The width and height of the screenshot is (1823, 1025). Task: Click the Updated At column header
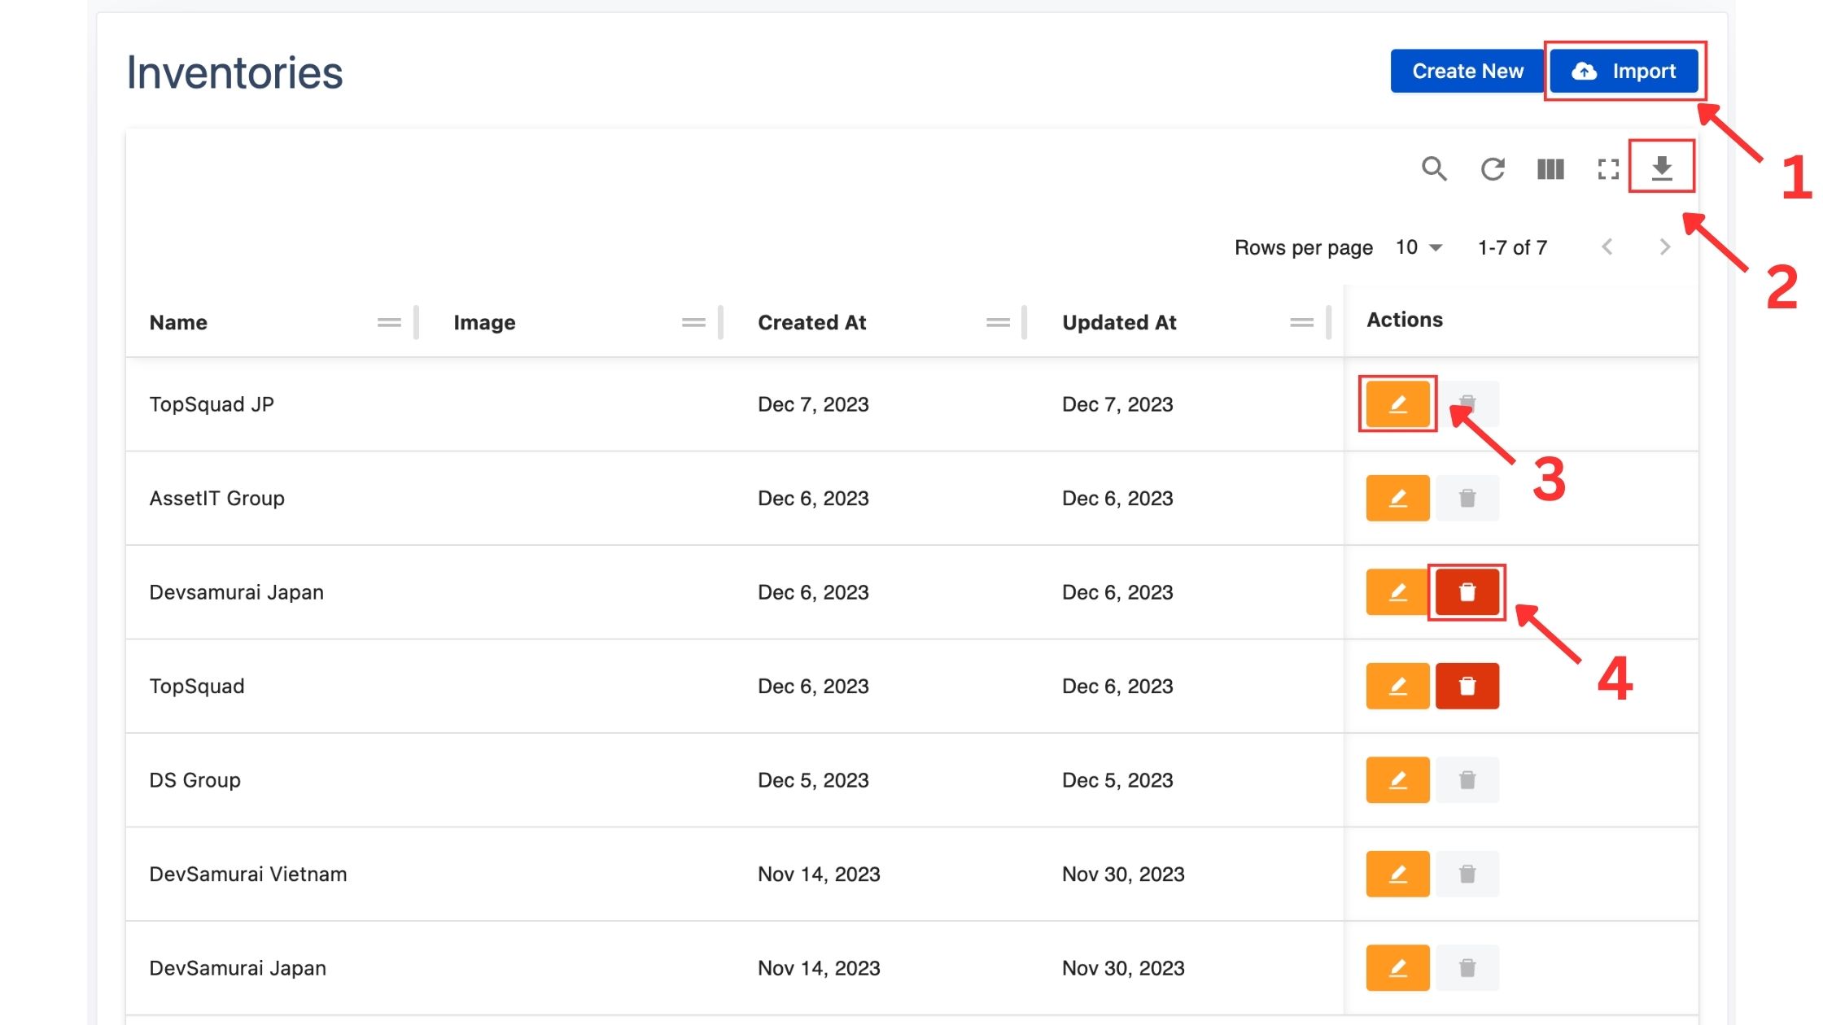1119,322
